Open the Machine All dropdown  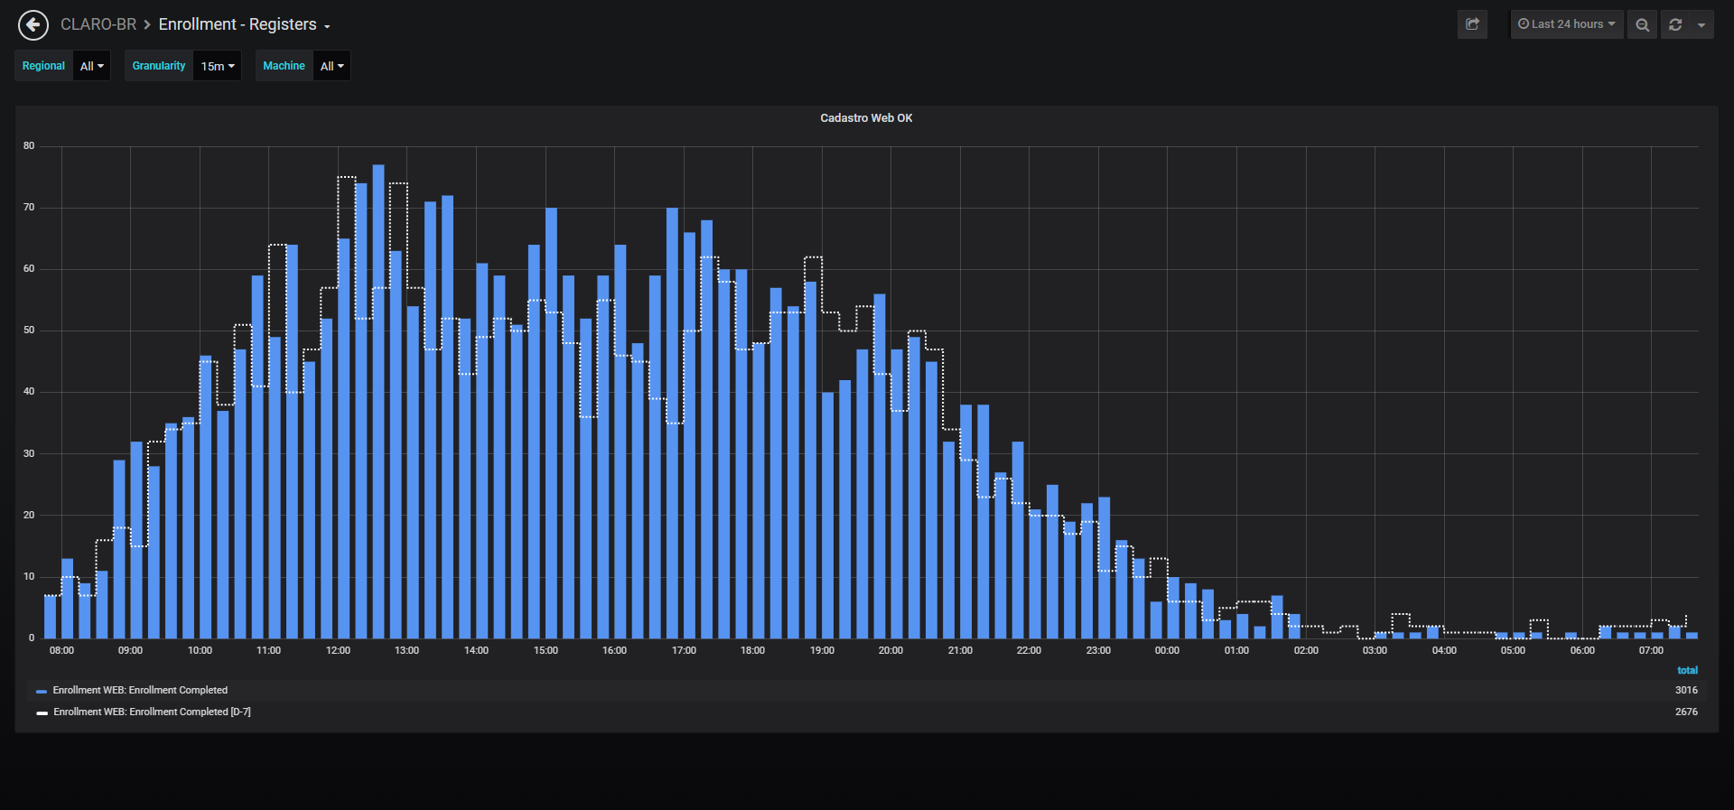point(331,66)
